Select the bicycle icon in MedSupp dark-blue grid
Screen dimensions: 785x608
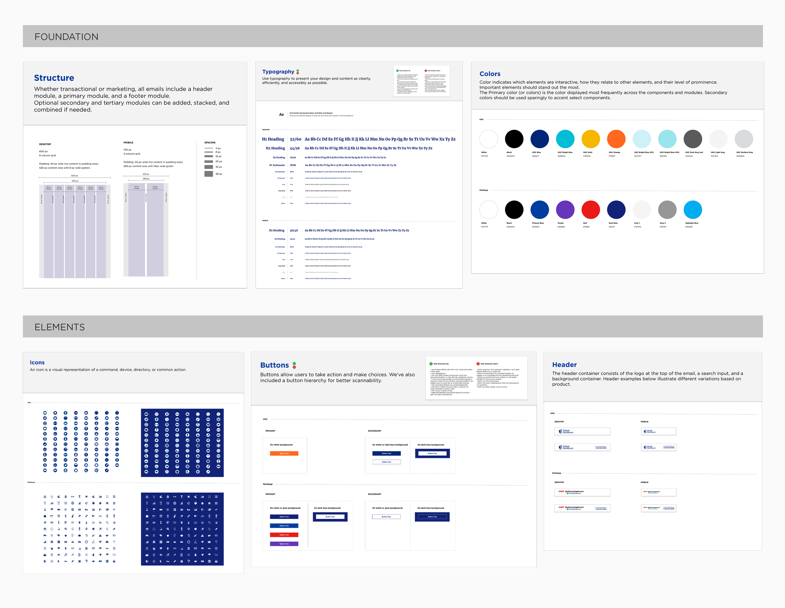tap(202, 516)
